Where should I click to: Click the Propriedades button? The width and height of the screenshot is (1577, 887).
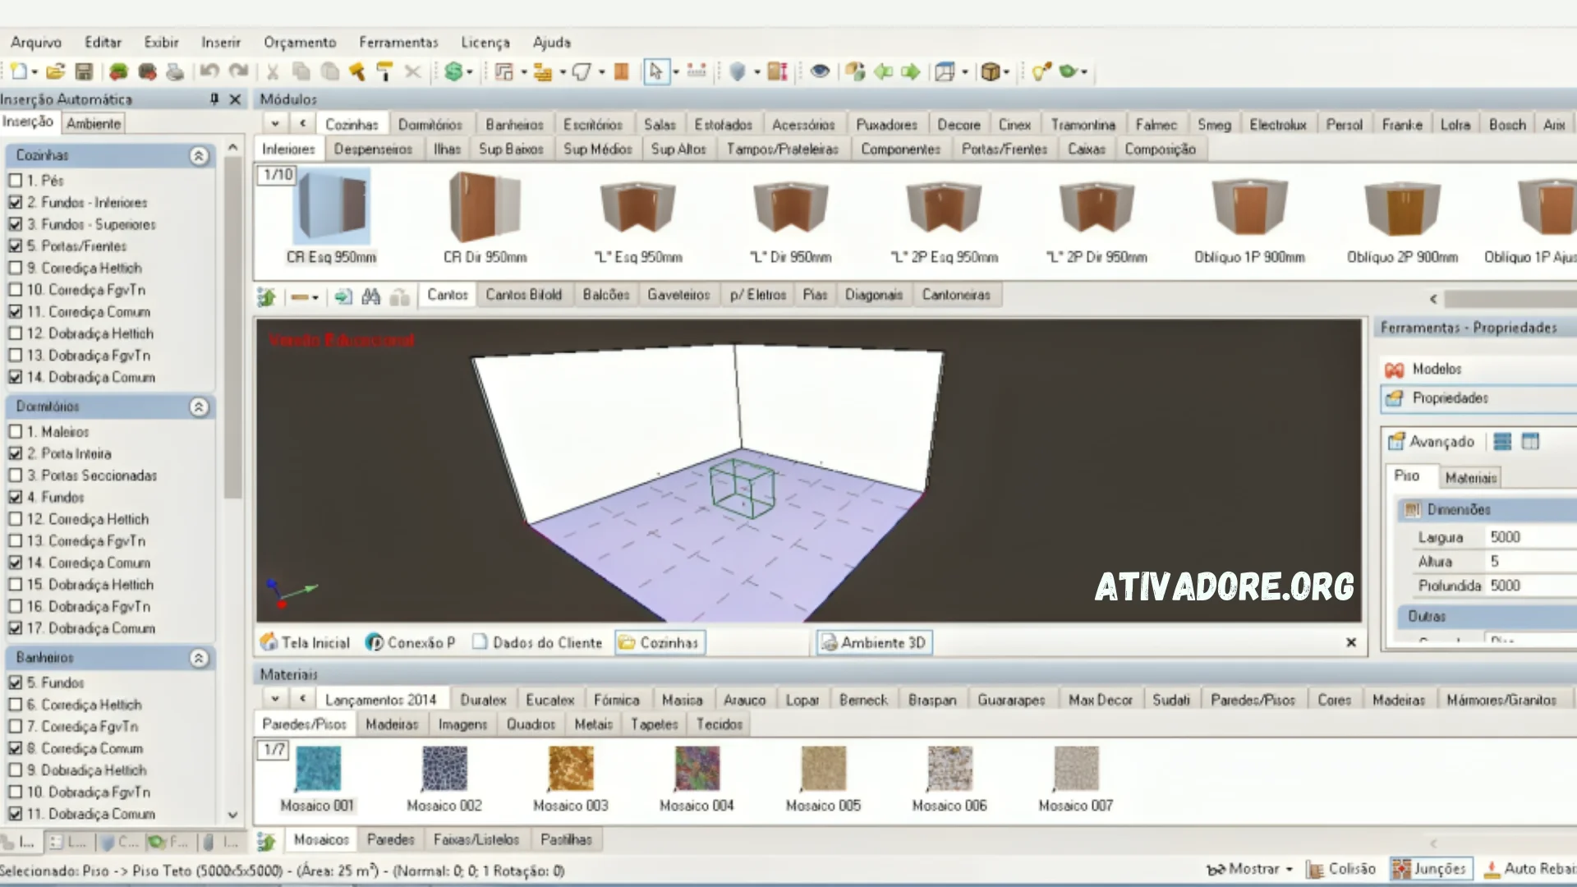tap(1478, 398)
